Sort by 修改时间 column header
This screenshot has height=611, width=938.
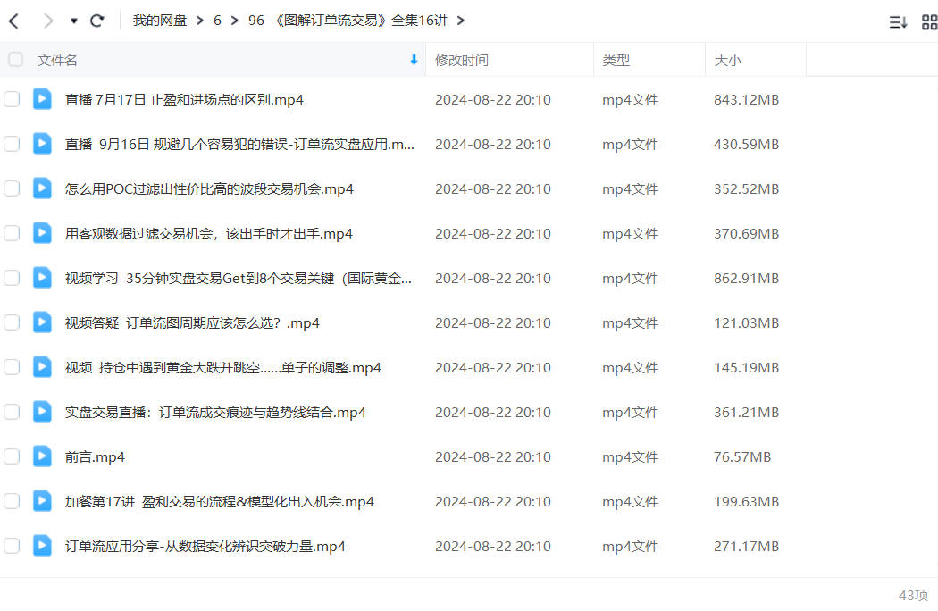461,61
